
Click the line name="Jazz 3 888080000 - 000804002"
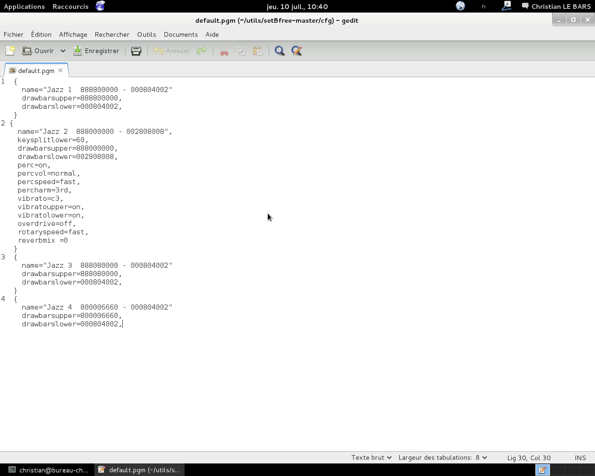(x=97, y=265)
